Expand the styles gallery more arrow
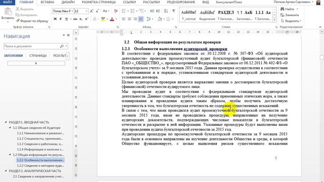Image resolution: width=324 pixels, height=182 pixels. point(274,20)
